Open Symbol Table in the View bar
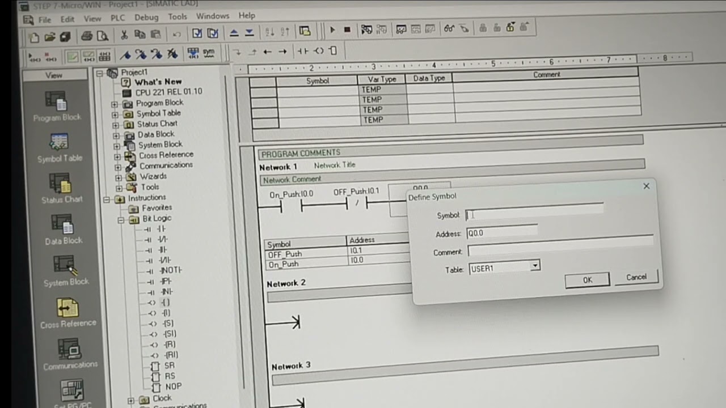Image resolution: width=726 pixels, height=408 pixels. pos(60,148)
